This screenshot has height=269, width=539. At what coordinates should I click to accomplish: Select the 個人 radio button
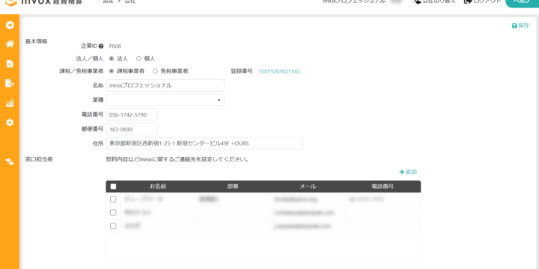click(x=138, y=59)
